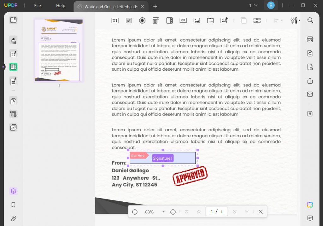This screenshot has width=323, height=226.
Task: Open the notification dropdown near the profile
Action: [x=254, y=5]
